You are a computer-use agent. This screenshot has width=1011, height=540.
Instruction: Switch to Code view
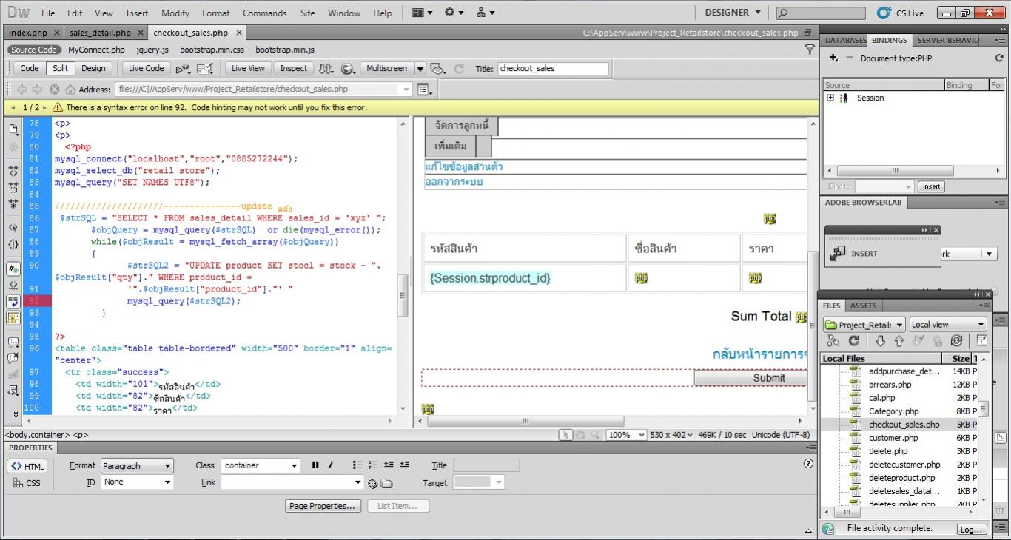click(30, 68)
